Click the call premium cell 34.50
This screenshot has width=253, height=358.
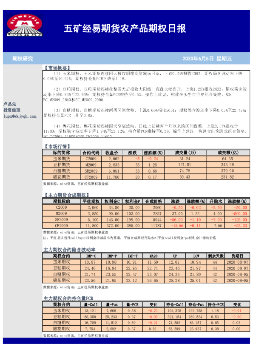point(112,207)
